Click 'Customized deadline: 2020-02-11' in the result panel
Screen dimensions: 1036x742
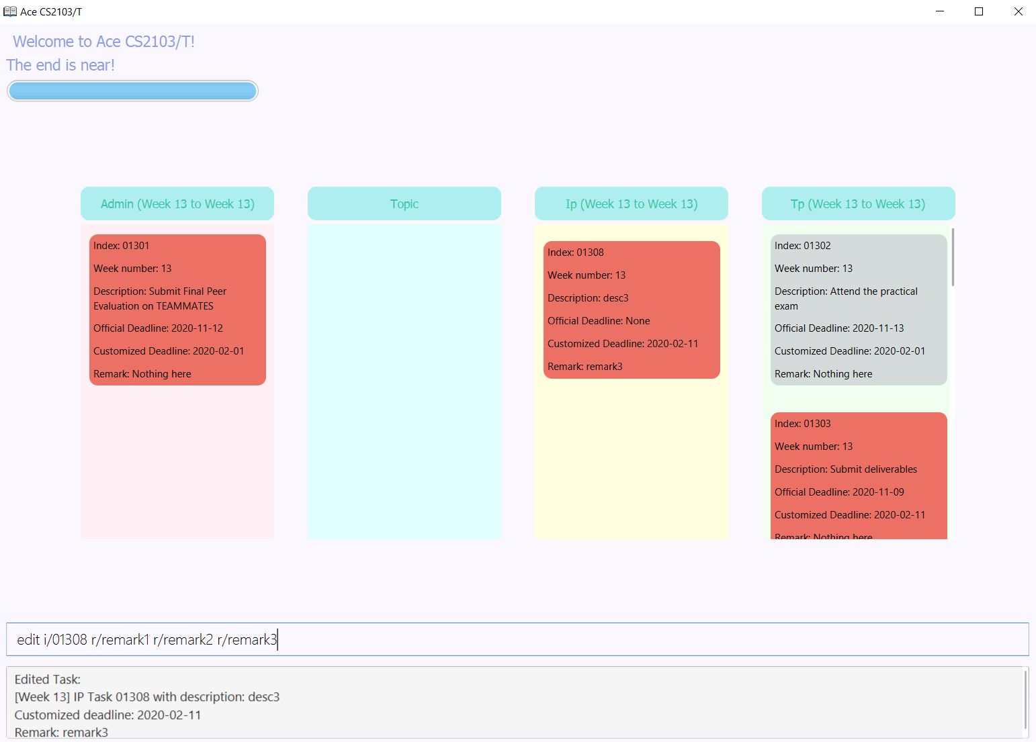tap(108, 715)
